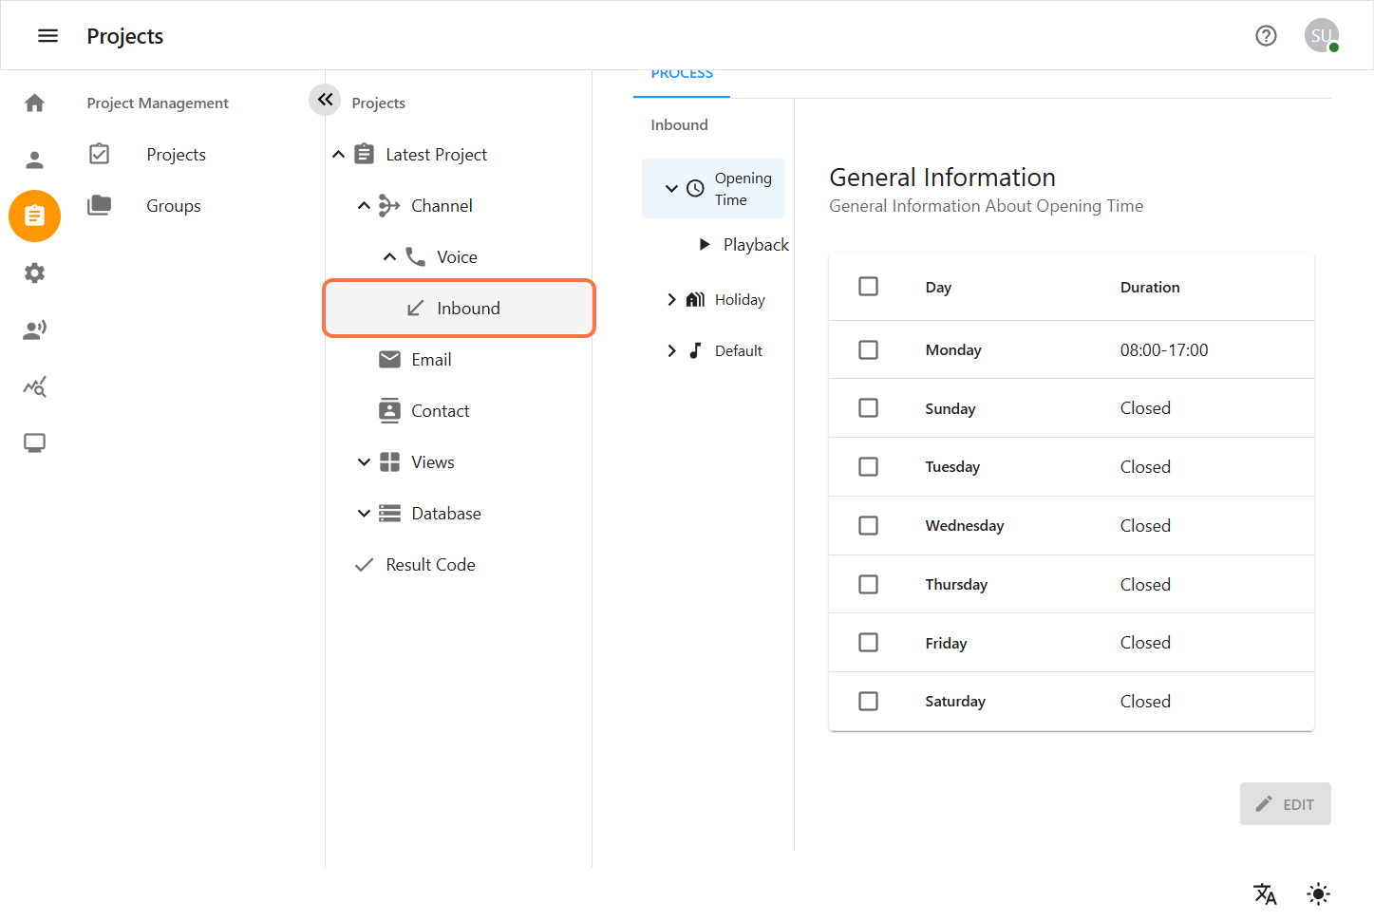Open the language translation icon
Image resolution: width=1374 pixels, height=921 pixels.
tap(1265, 893)
